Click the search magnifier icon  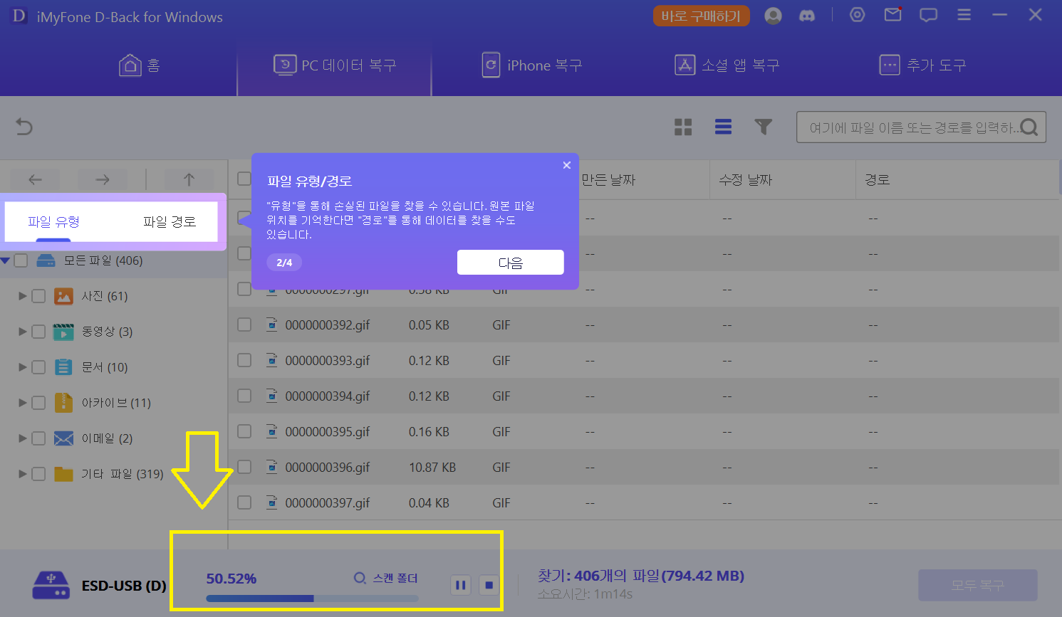[1029, 127]
